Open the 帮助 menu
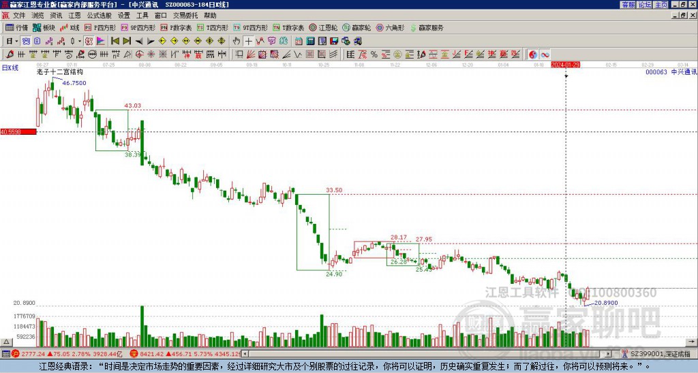This screenshot has width=698, height=373. (x=210, y=16)
